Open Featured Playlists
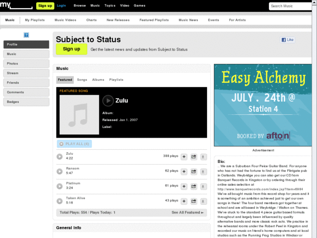Screen dimensions: 317x238 (x=154, y=20)
